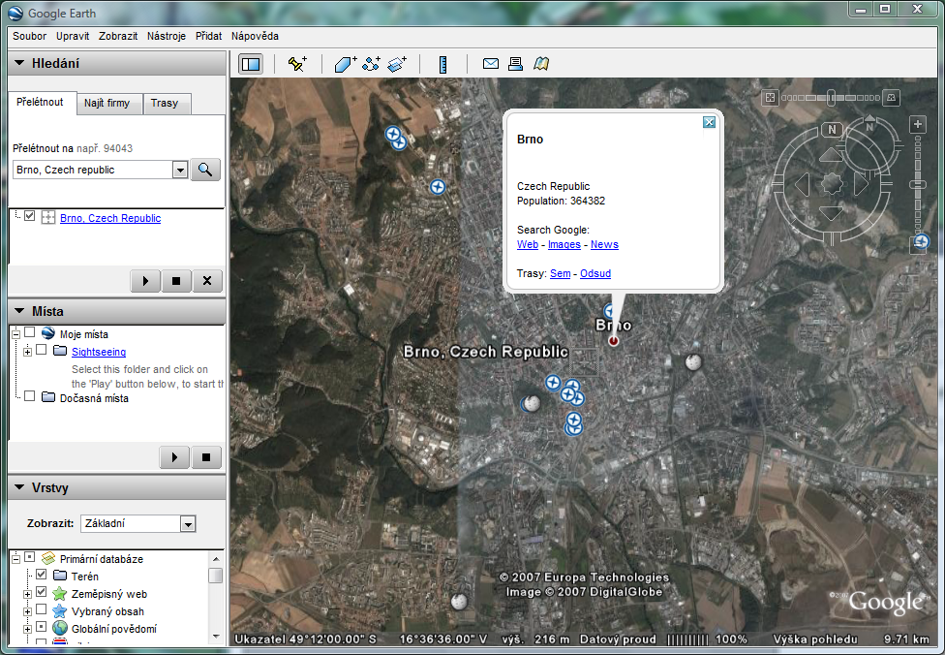Click the look-down arrow on navigation compass

point(831,213)
